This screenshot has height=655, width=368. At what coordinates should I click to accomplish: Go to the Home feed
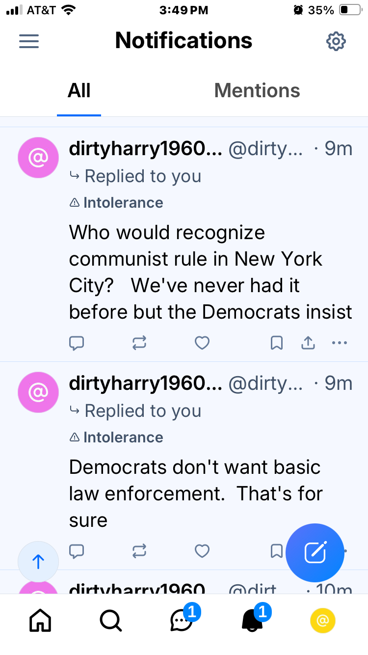click(40, 622)
